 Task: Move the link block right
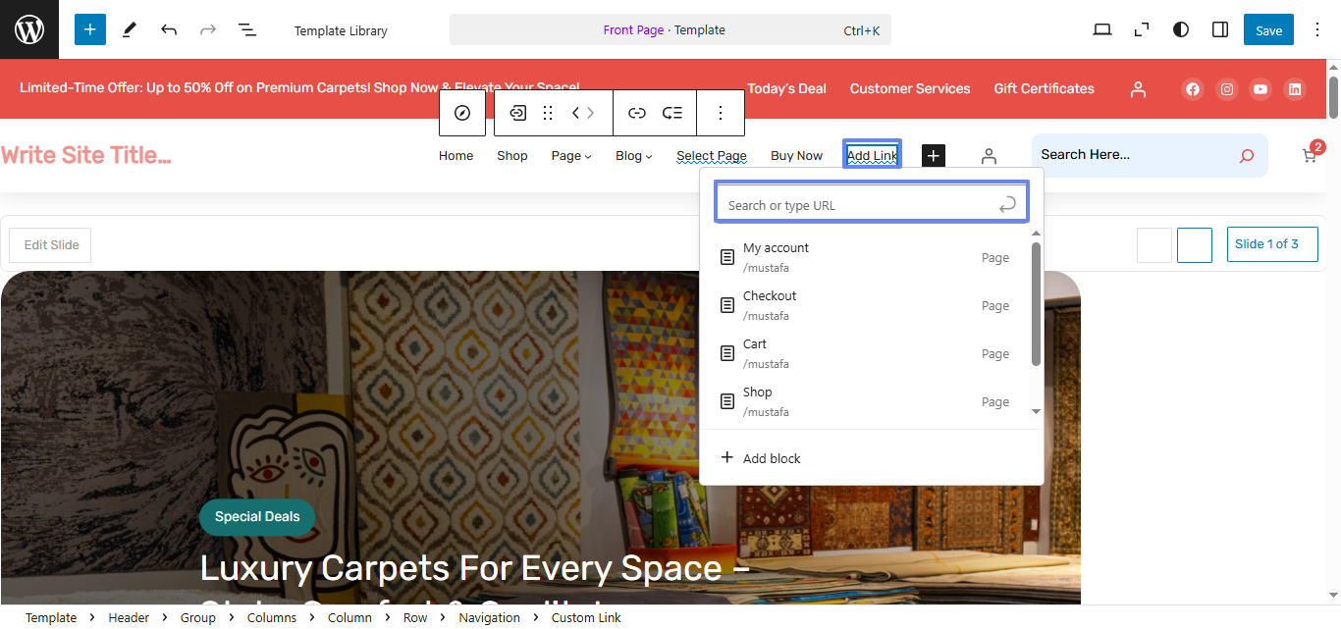tap(591, 113)
